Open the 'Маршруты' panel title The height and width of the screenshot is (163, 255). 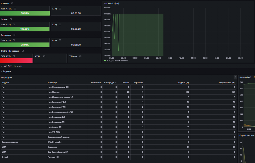pos(6,77)
